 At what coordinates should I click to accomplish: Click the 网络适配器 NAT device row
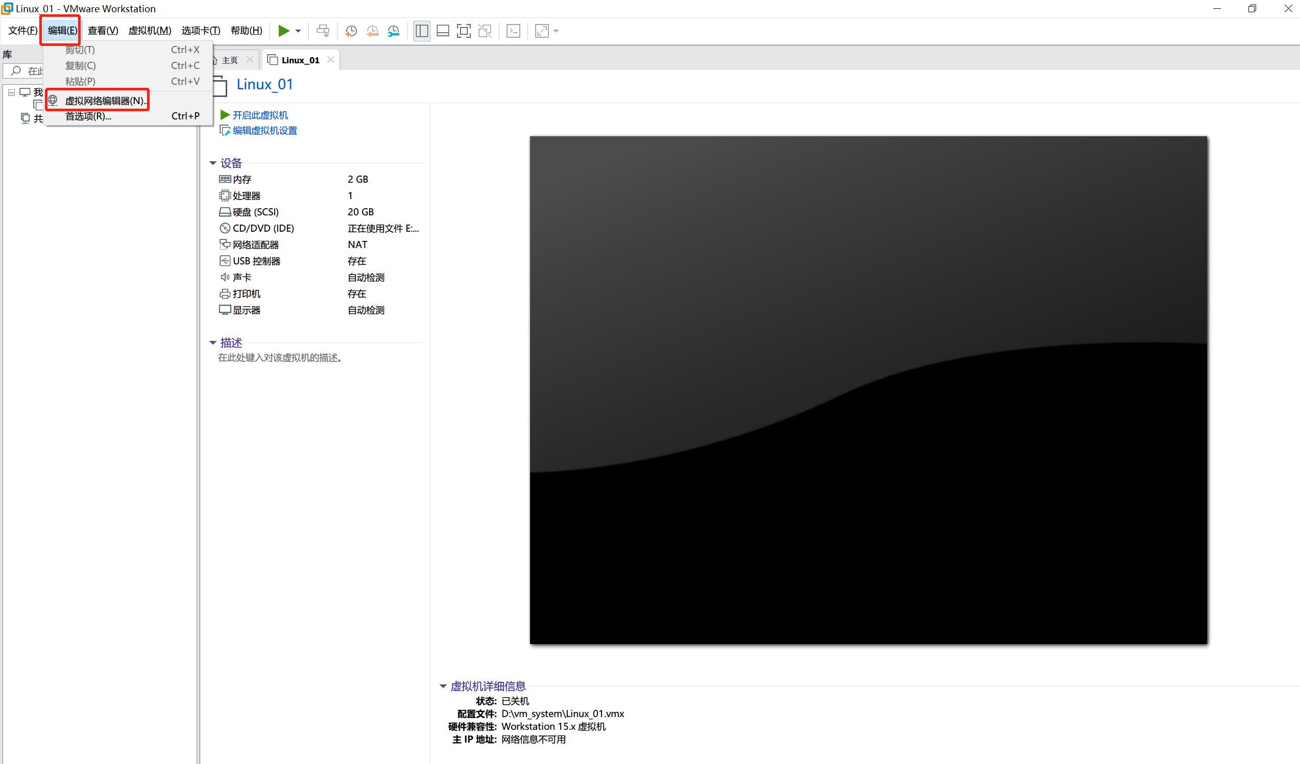[256, 244]
